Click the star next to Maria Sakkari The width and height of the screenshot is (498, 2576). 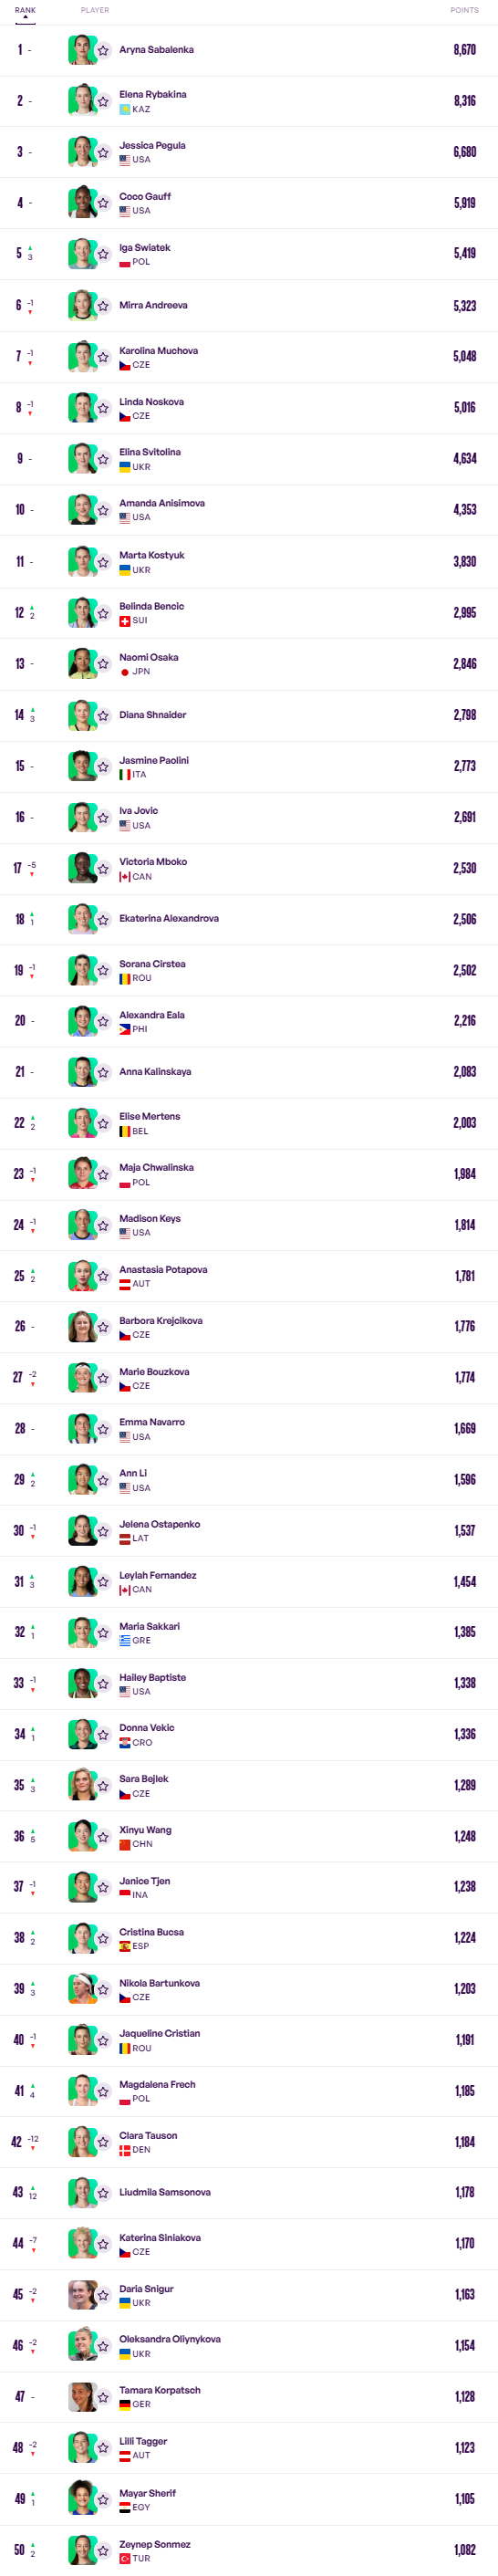click(x=103, y=1633)
